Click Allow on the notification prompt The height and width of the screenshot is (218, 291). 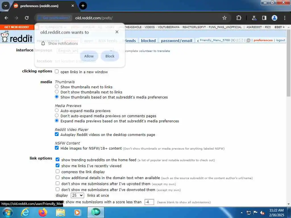89,56
